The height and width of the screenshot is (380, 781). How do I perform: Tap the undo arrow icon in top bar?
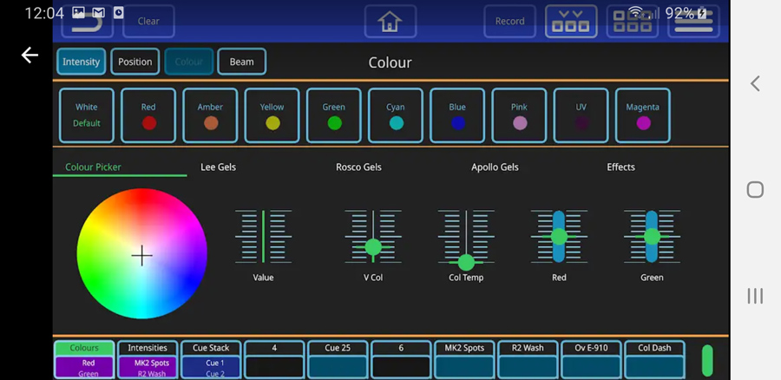[87, 21]
